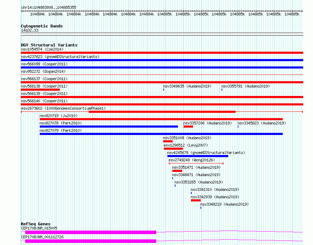Open nsv3353265 (Audano2019) variant

click(199, 182)
